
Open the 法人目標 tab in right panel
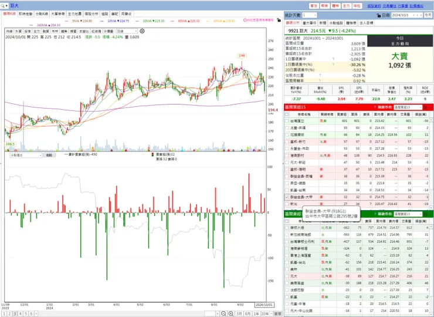tap(366, 23)
